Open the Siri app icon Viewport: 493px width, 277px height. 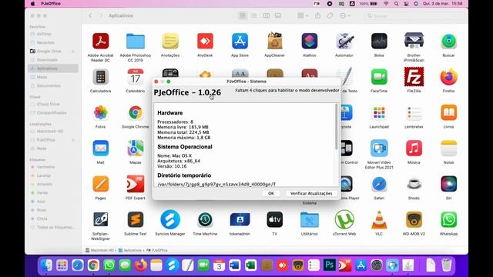(x=448, y=184)
